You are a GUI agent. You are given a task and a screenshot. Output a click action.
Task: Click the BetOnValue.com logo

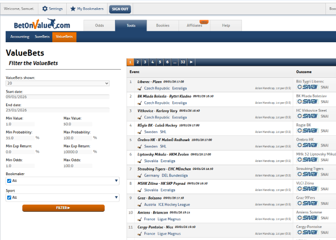[x=42, y=24]
